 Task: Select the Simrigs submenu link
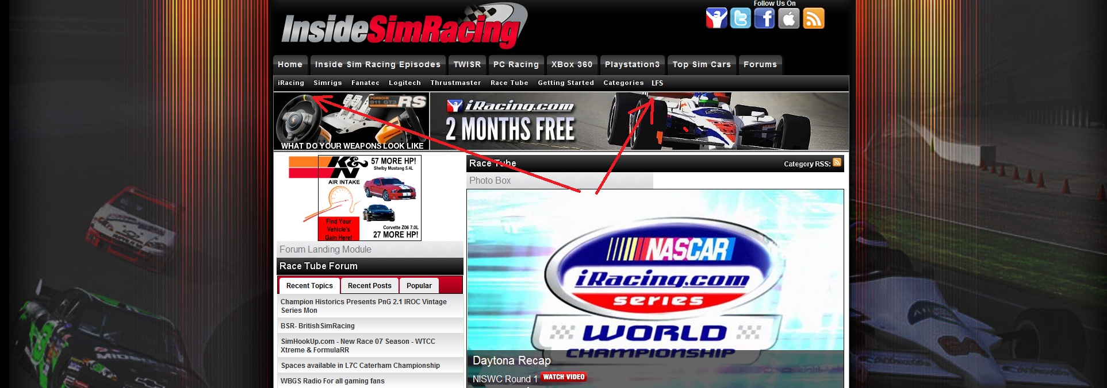coord(328,83)
